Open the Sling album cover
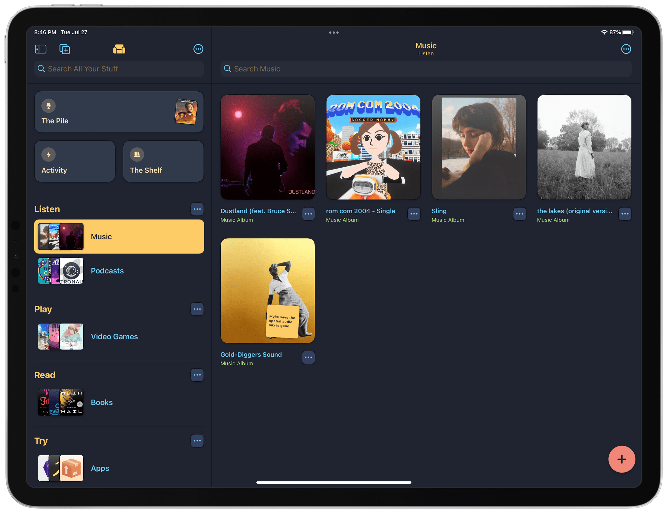This screenshot has height=514, width=668. (x=479, y=147)
